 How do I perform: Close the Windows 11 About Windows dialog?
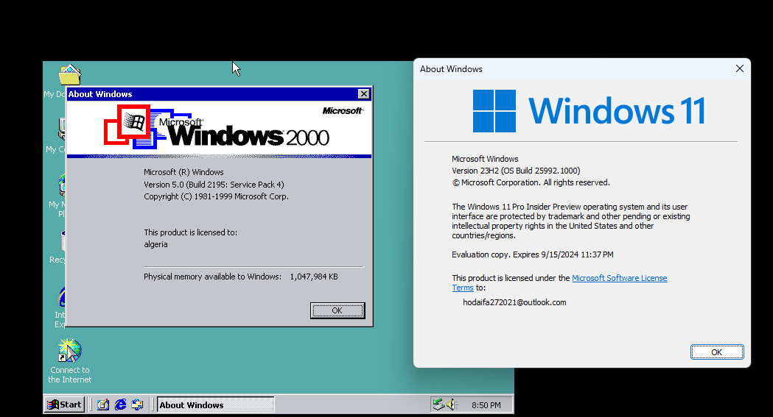[x=739, y=69]
